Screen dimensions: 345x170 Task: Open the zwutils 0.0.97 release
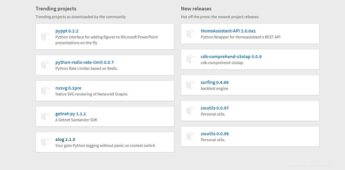[215, 108]
